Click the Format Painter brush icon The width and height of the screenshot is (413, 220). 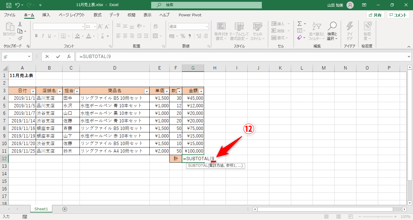point(20,38)
